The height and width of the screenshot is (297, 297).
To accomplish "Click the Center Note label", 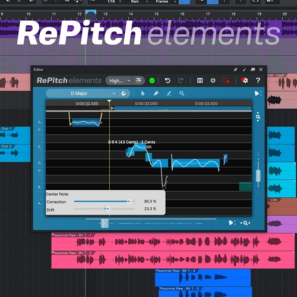I will pos(57,194).
